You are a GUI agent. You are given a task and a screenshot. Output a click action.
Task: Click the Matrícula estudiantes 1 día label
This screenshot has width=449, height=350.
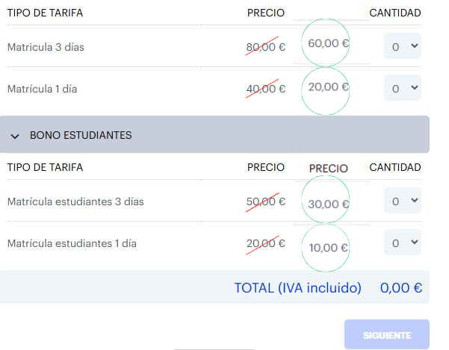coord(72,243)
